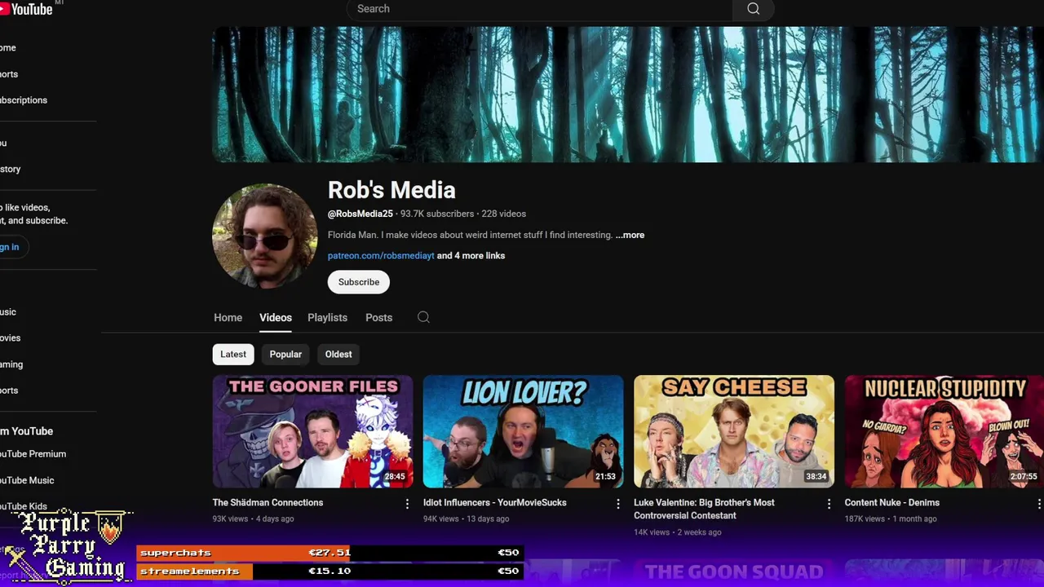Image resolution: width=1044 pixels, height=587 pixels.
Task: Open Sports in sidebar
Action: click(x=9, y=391)
